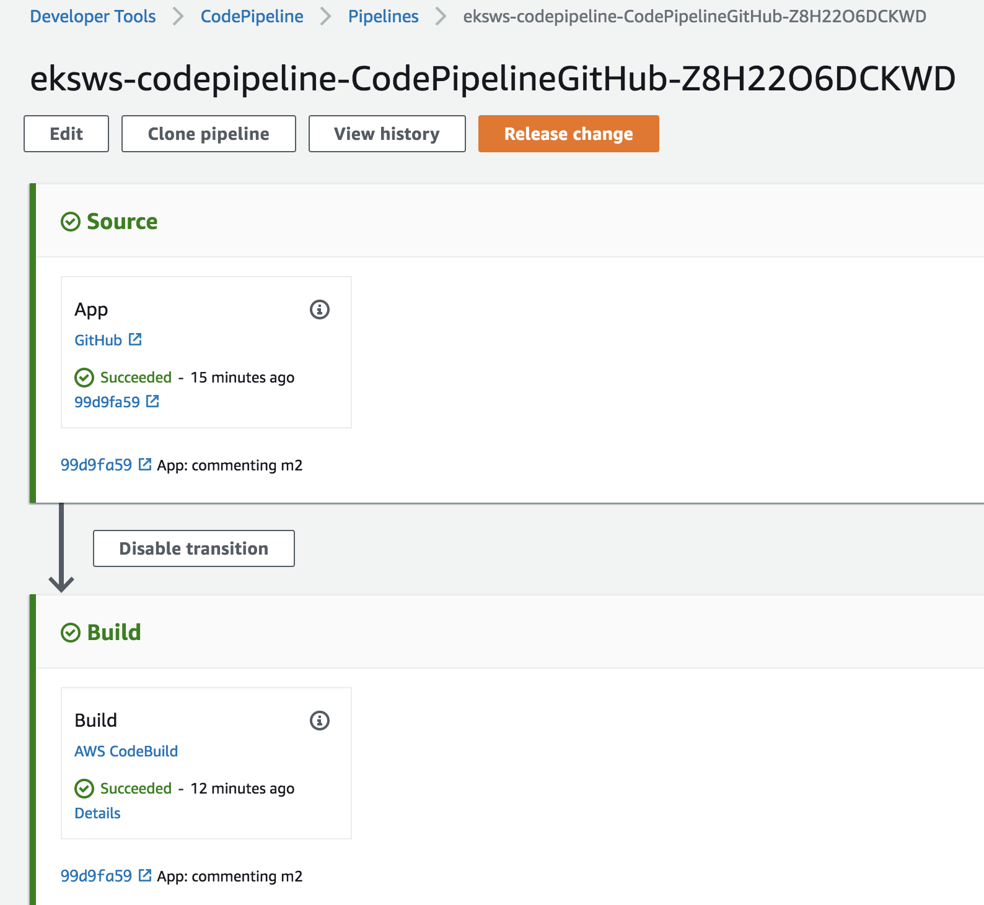Click the Build action Succeeded status icon
This screenshot has height=905, width=984.
point(84,789)
